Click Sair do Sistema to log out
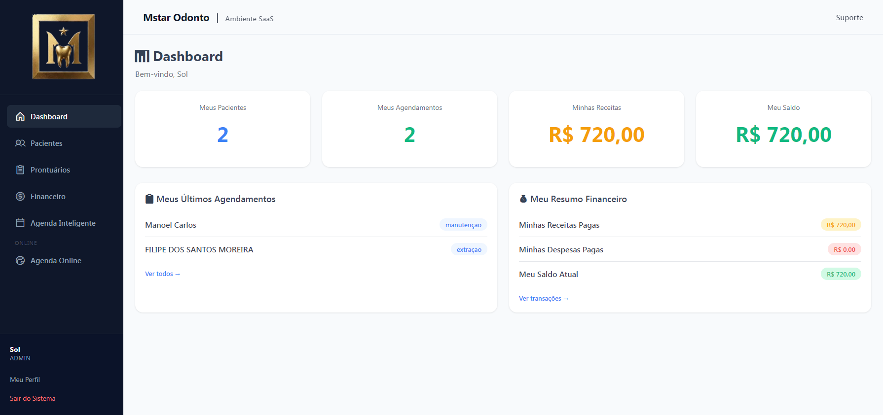 click(x=33, y=398)
